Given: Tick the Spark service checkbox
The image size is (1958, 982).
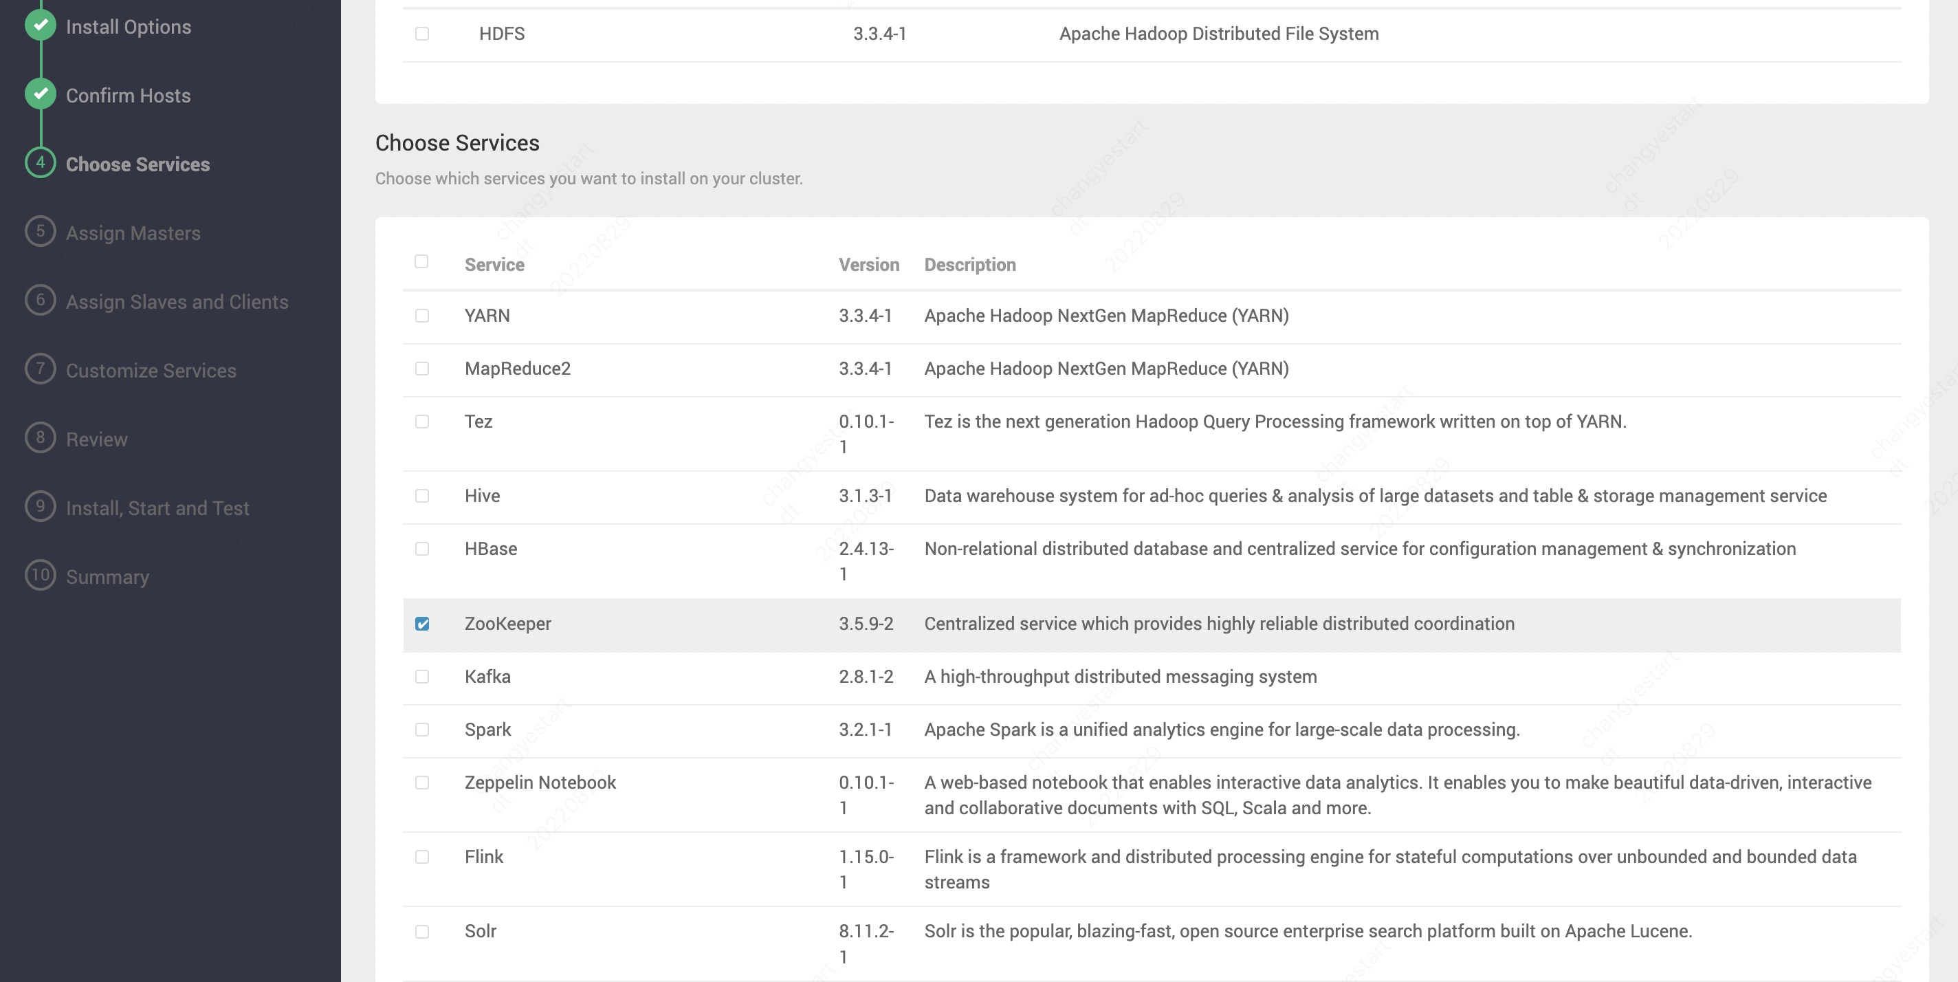Looking at the screenshot, I should [x=423, y=730].
